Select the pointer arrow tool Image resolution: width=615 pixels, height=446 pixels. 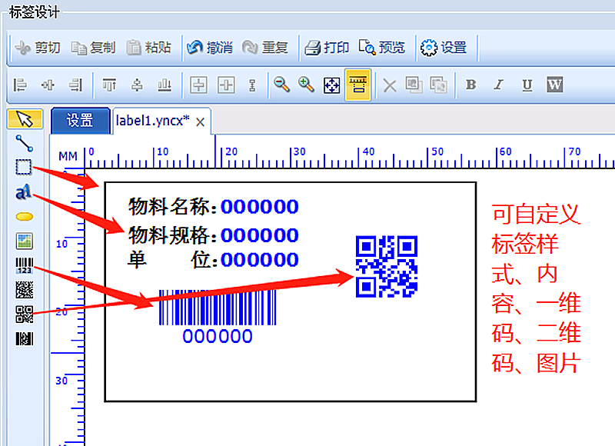25,119
